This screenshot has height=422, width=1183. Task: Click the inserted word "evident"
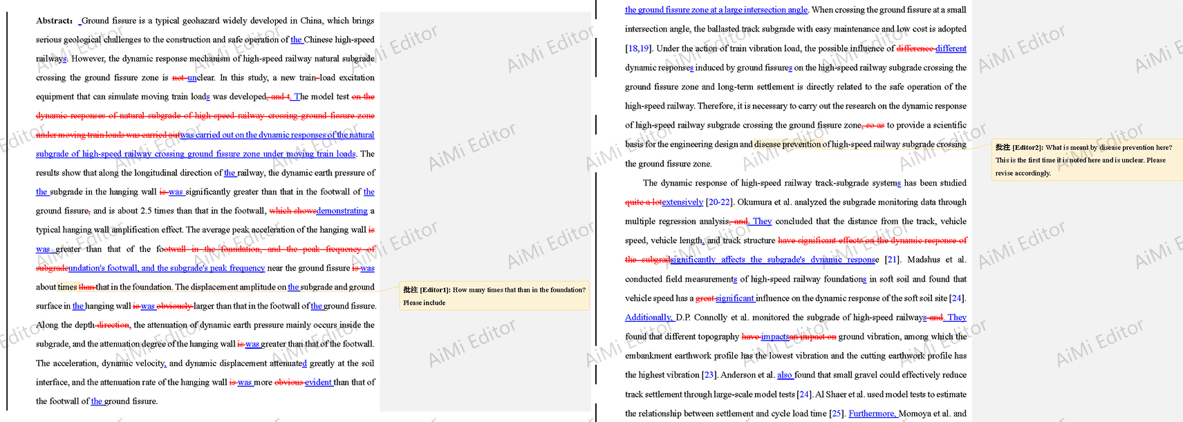coord(319,382)
